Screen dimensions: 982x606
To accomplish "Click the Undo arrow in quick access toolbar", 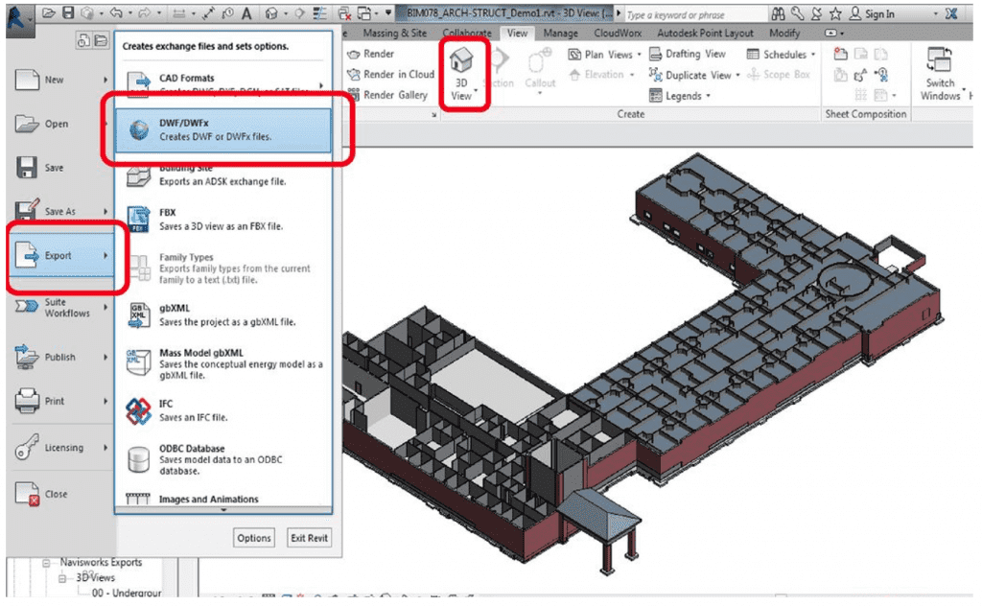I will (116, 13).
